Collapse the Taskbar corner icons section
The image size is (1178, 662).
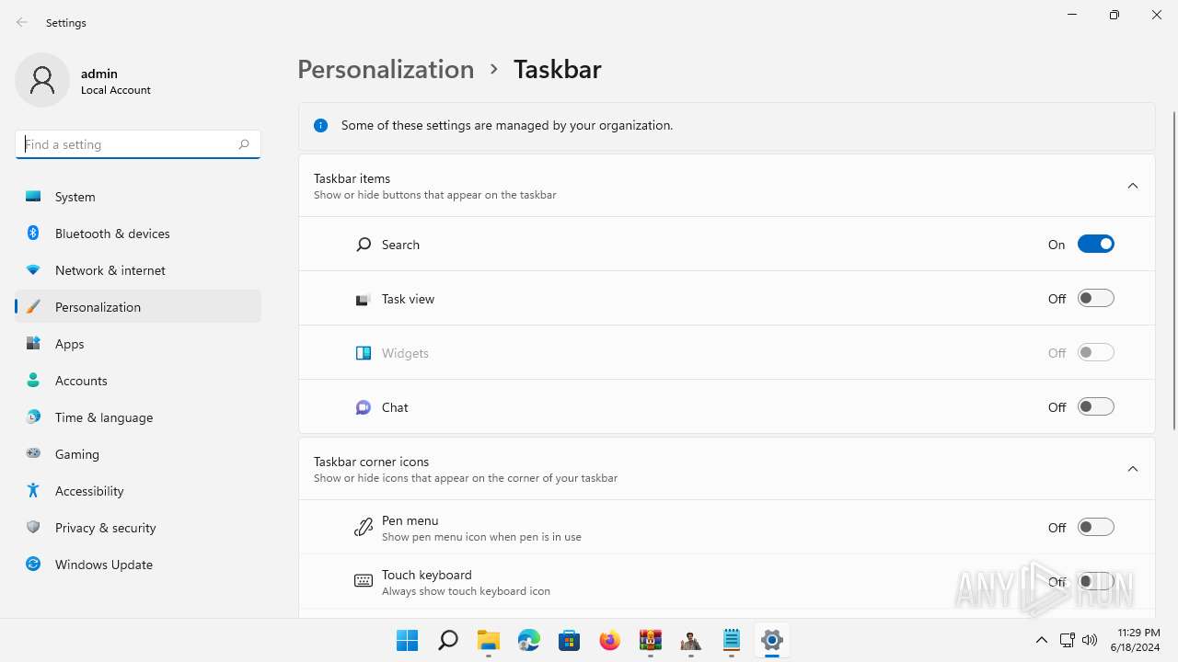[1133, 469]
